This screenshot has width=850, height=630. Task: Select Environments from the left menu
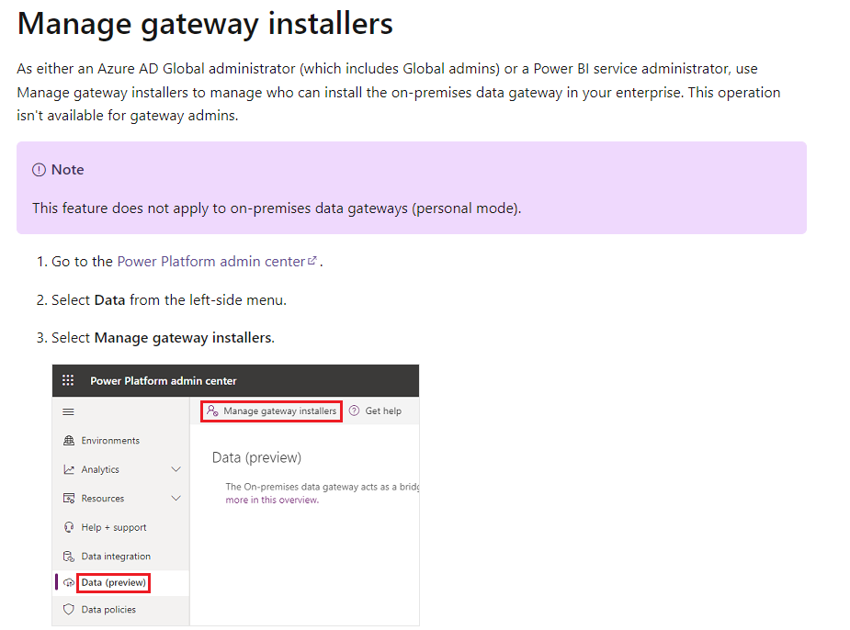point(108,440)
